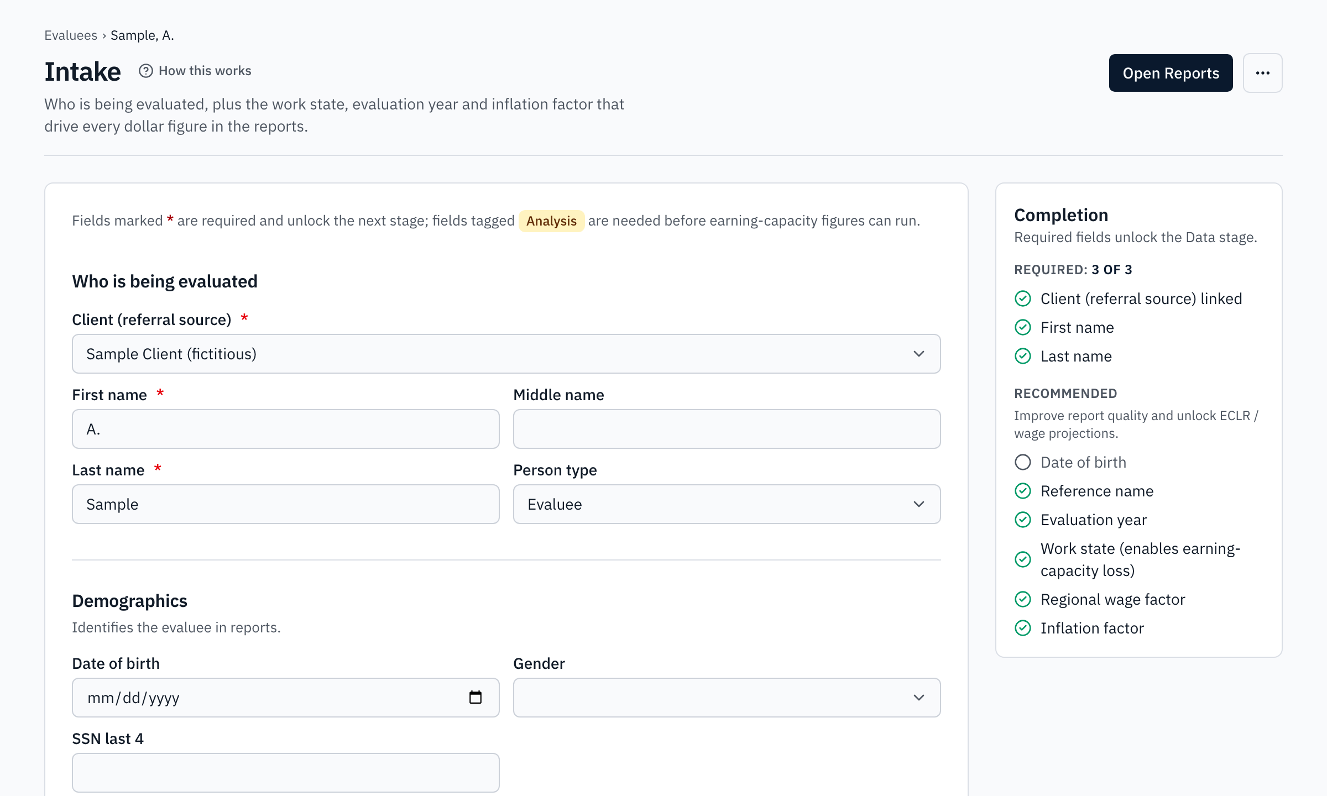Click the Regional wage factor checkmark
Image resolution: width=1327 pixels, height=796 pixels.
point(1023,599)
